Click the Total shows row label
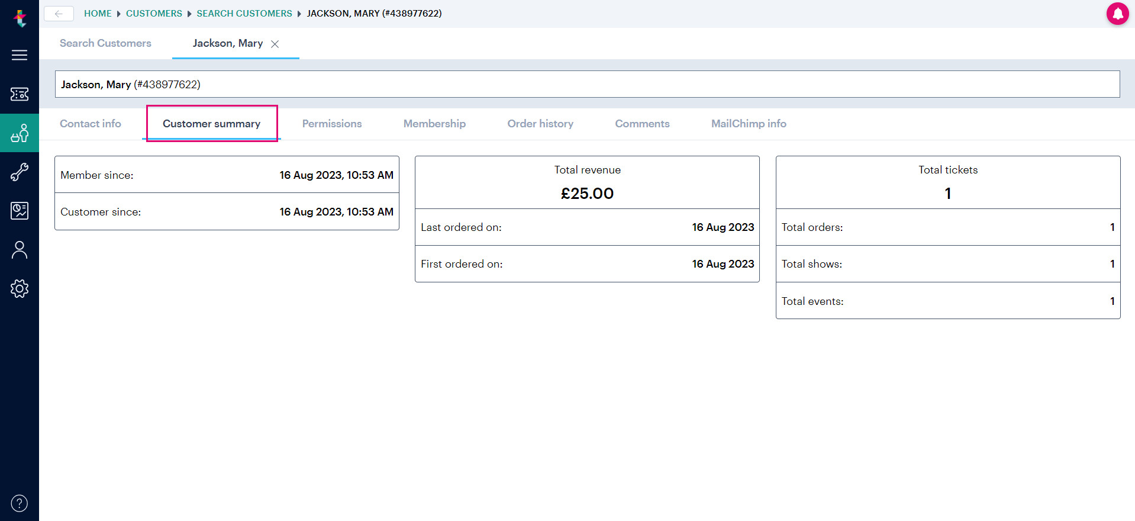 click(x=812, y=264)
